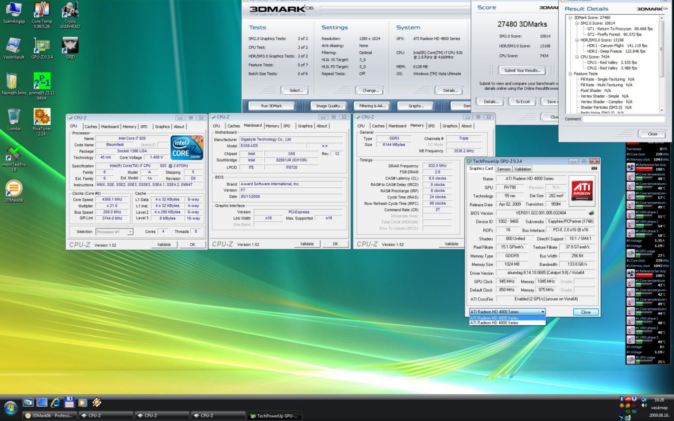Launch Core Temp 0.99.5.26 from desktop
The image size is (674, 421).
(x=42, y=16)
